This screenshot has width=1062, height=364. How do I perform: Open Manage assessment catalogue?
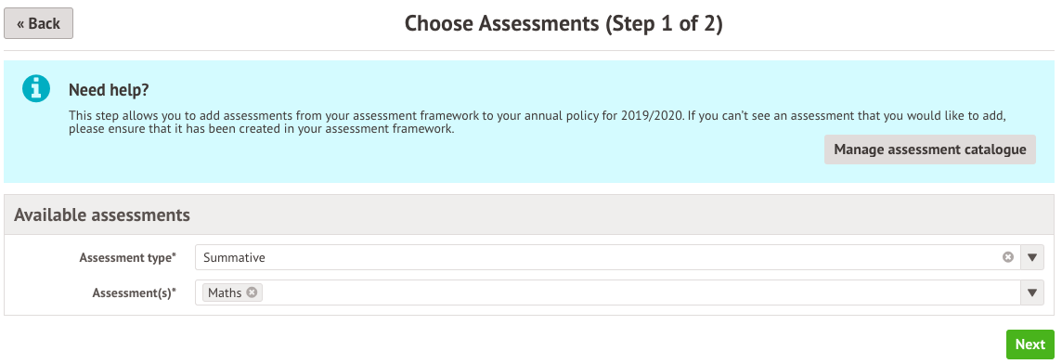pos(930,149)
